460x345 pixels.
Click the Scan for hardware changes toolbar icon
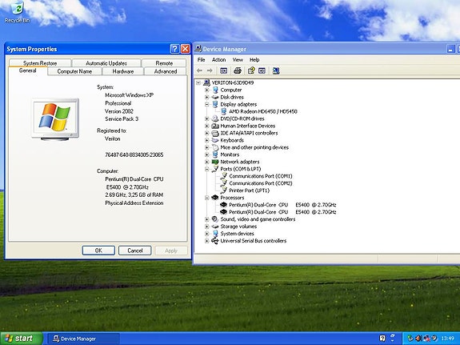point(276,70)
